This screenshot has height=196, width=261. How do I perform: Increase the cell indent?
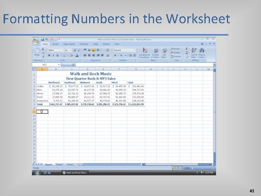click(x=102, y=55)
